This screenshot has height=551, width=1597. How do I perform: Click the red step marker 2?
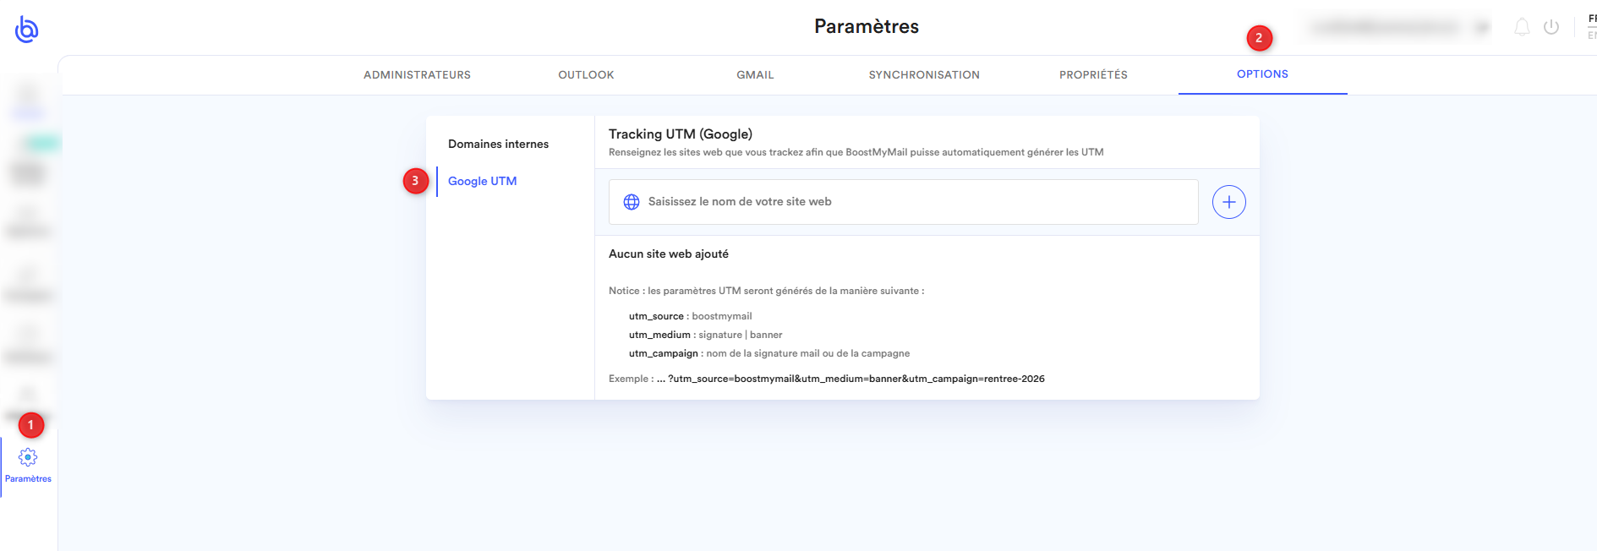[x=1259, y=38]
